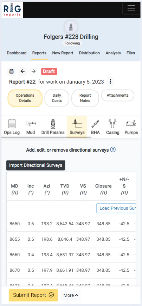Screen dimensions: 142x306
Task: Click the TVD (ft) column header
Action: [65, 189]
